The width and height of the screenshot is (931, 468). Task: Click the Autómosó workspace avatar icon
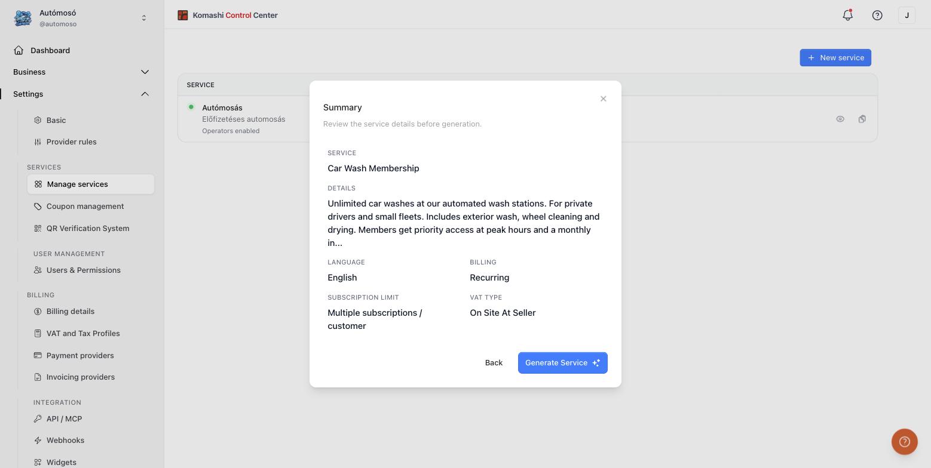23,18
